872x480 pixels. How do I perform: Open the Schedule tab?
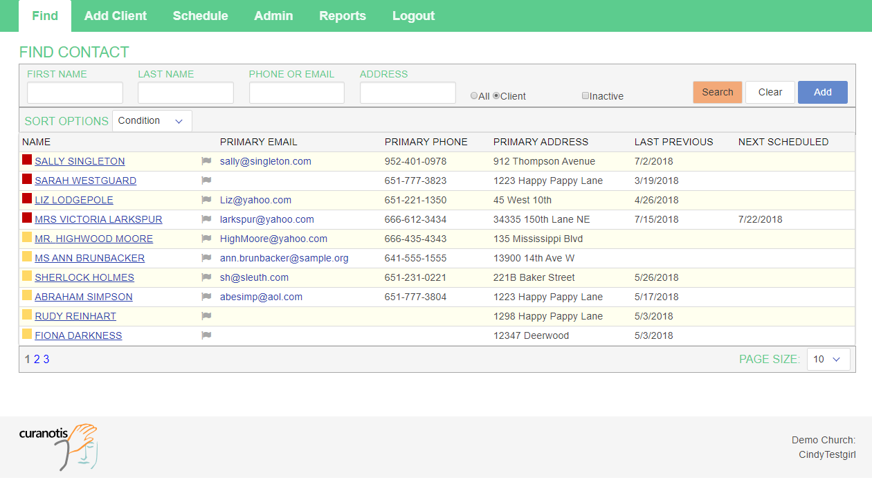(200, 16)
